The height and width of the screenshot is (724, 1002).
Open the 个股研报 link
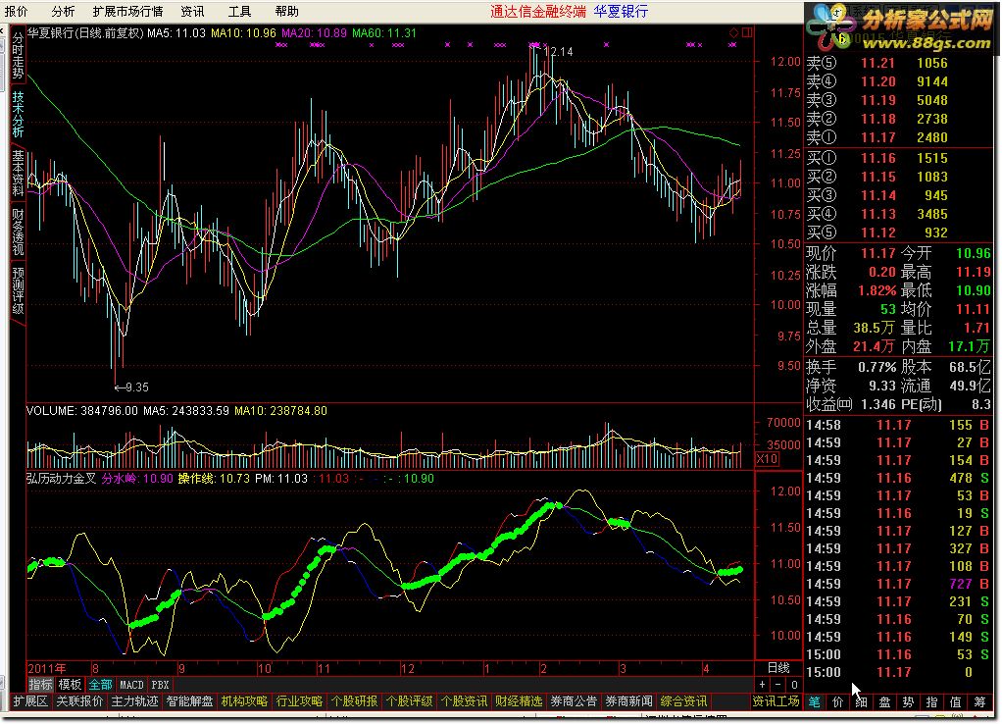tap(354, 701)
